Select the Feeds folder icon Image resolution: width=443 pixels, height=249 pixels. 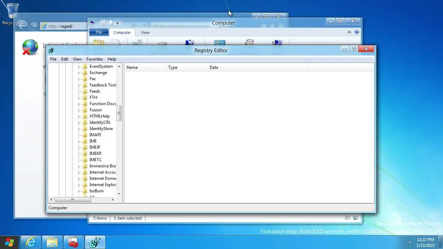point(85,91)
